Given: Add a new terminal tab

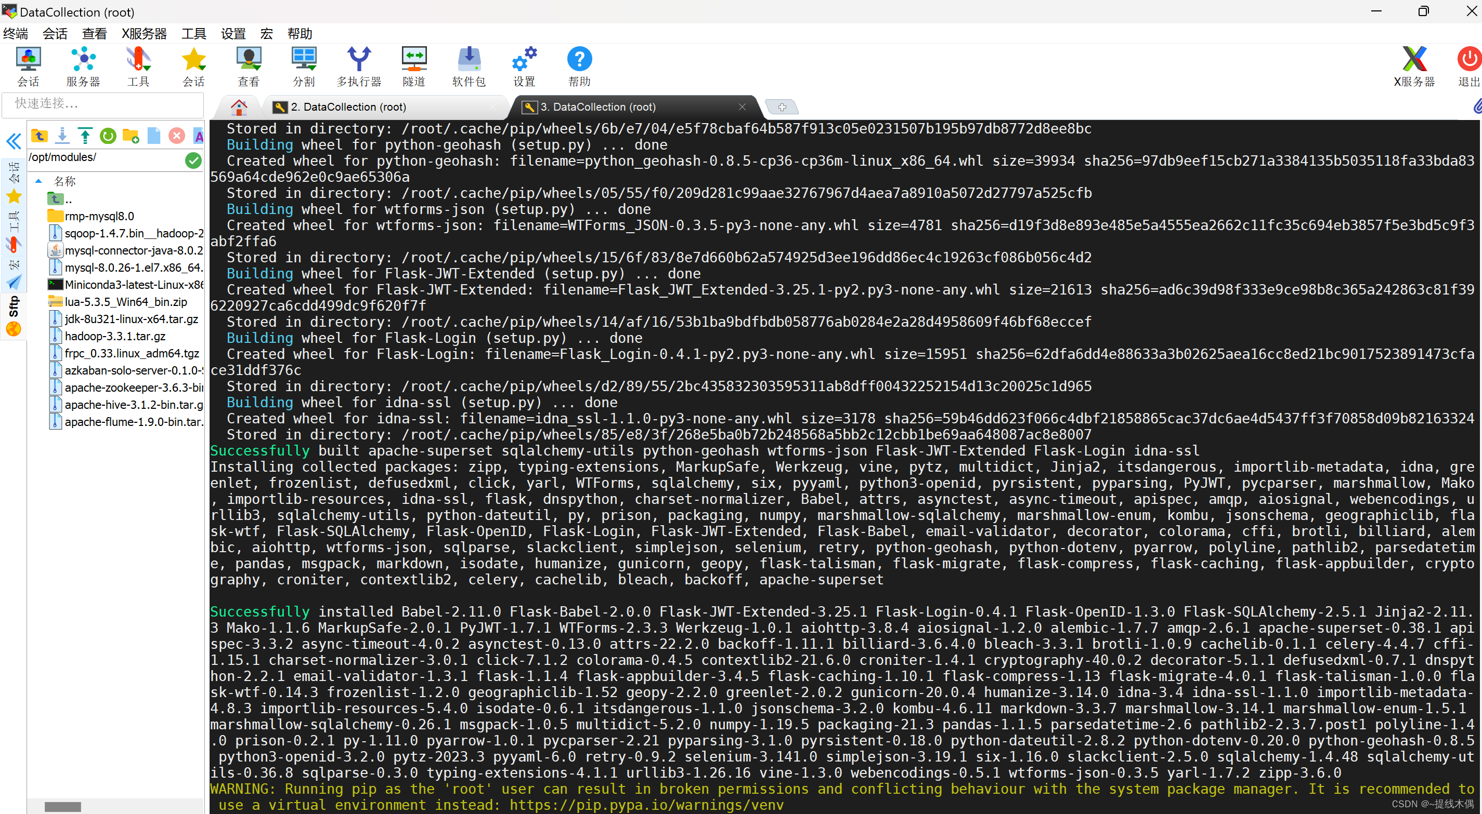Looking at the screenshot, I should pos(782,107).
